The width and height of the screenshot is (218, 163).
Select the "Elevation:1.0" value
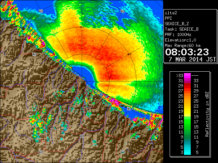click(x=181, y=40)
